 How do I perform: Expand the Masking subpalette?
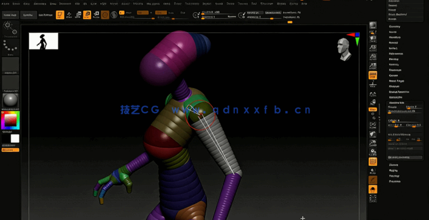[393, 59]
